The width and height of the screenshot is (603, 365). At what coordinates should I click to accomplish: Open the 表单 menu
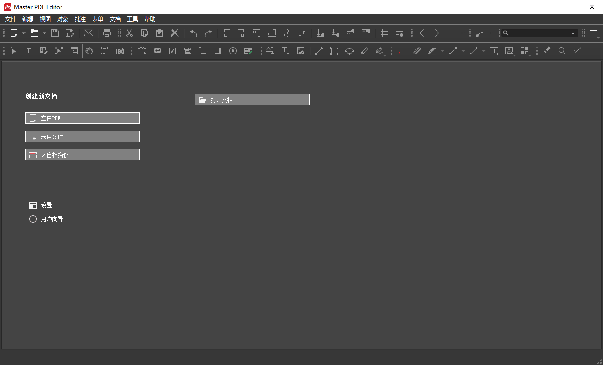point(97,19)
